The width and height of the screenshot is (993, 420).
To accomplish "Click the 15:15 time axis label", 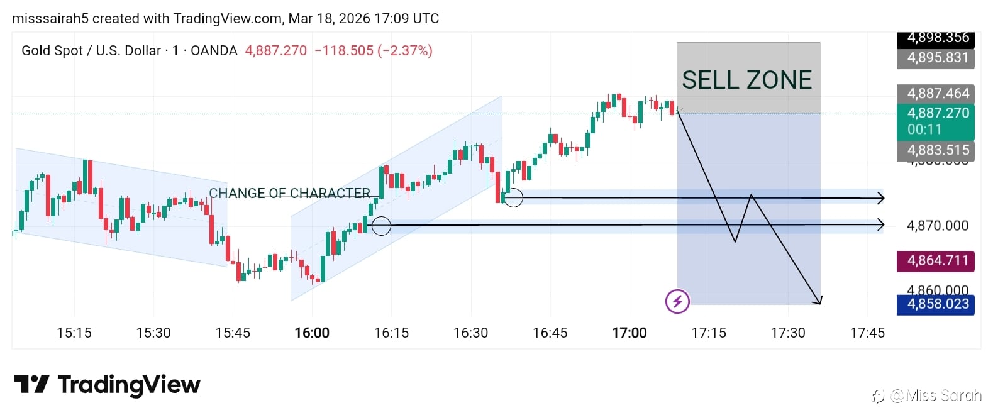I will point(74,333).
